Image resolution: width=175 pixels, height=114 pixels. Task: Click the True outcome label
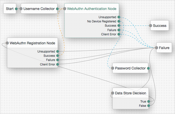[x=143, y=101]
